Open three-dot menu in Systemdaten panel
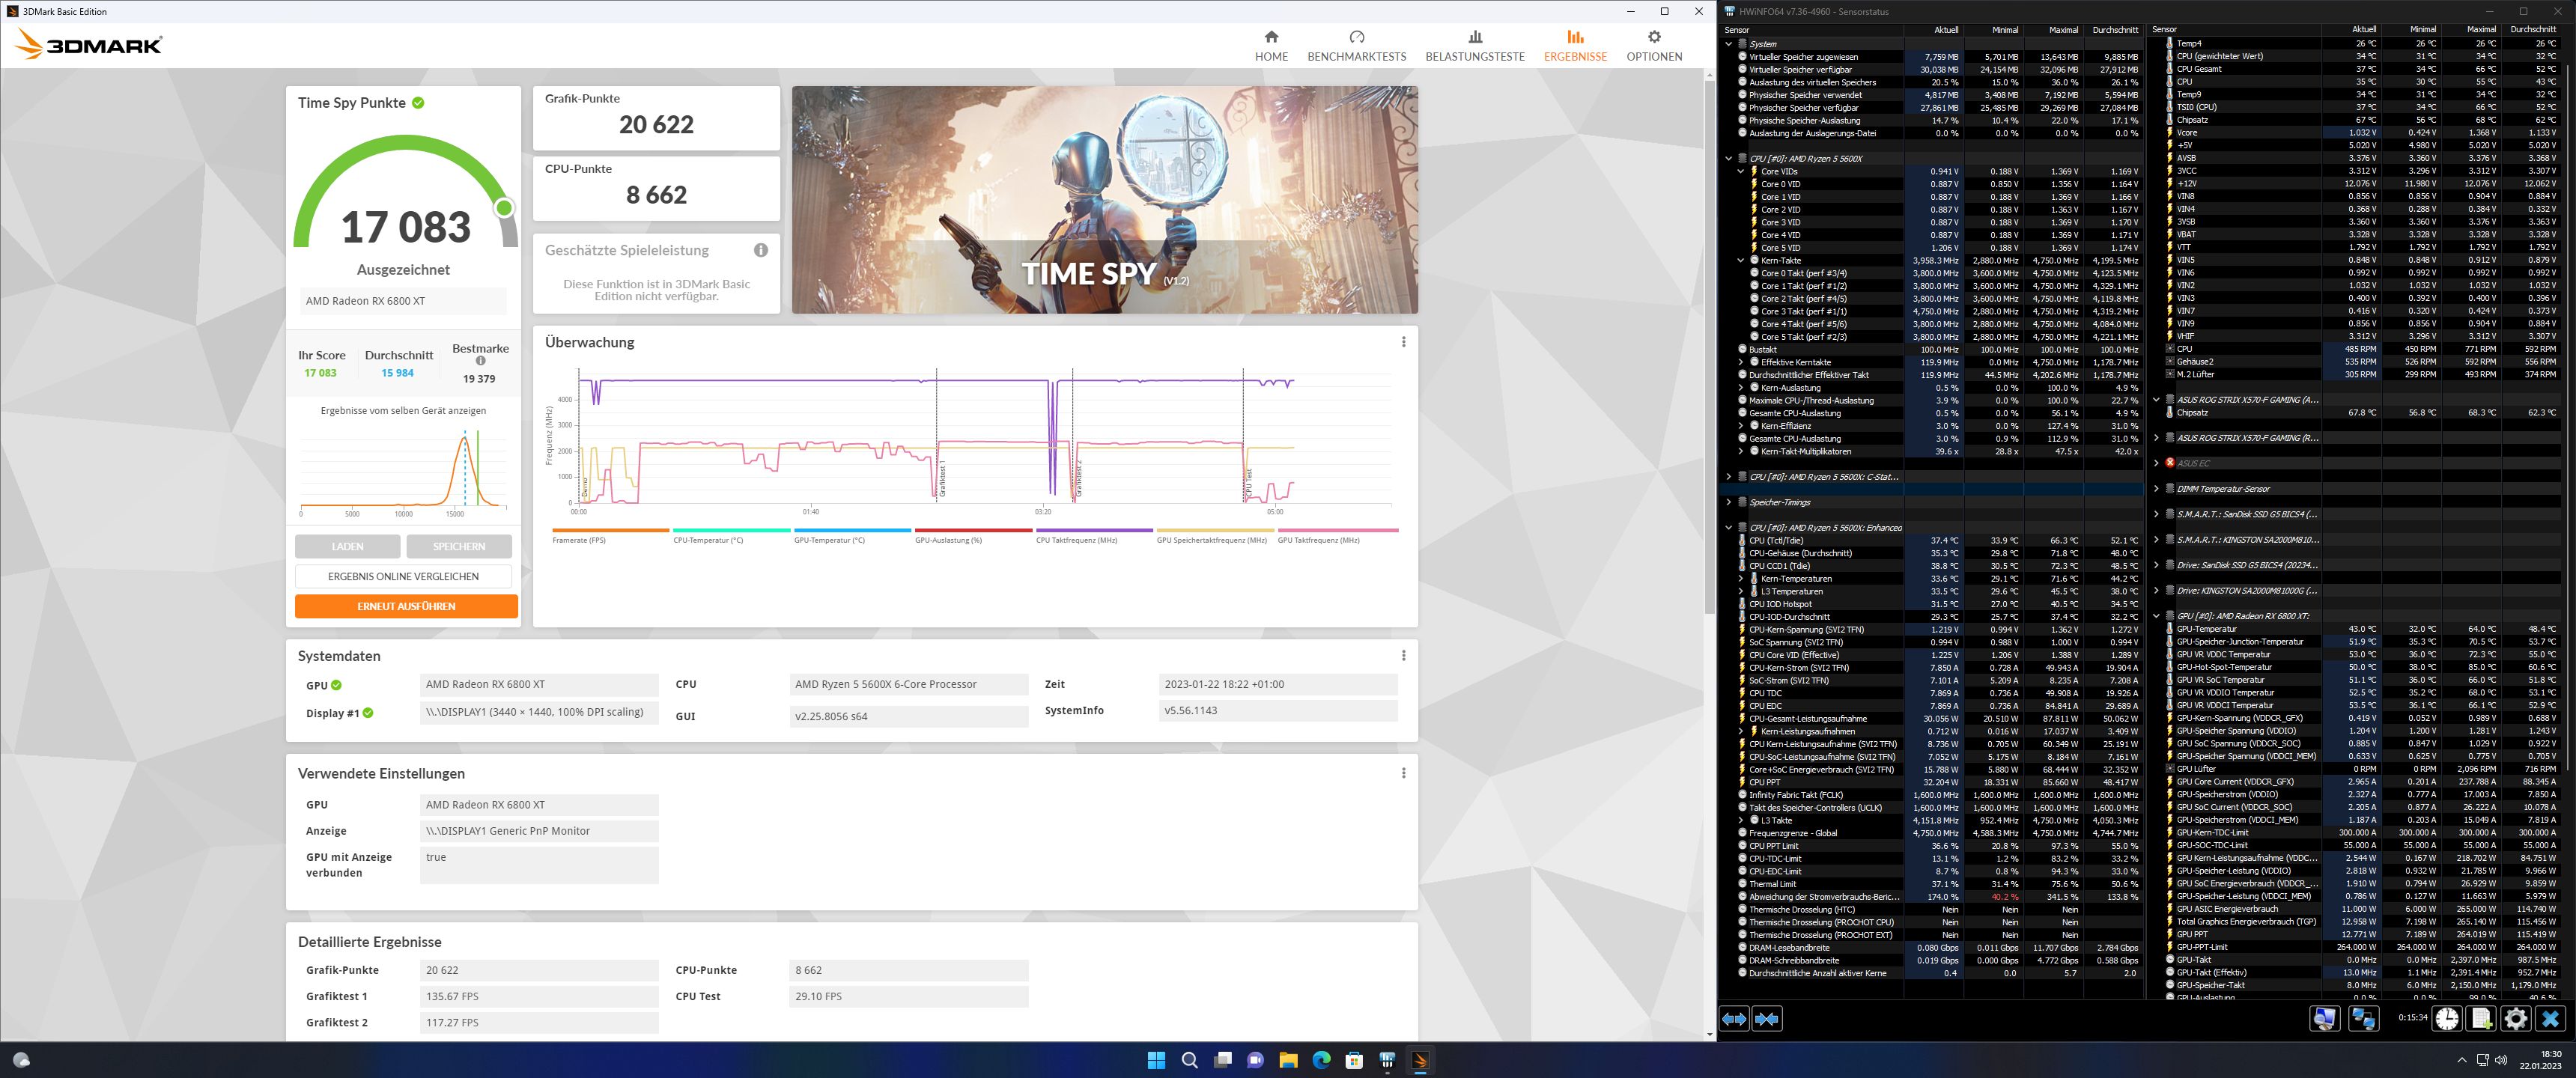This screenshot has height=1078, width=2576. 1403,656
